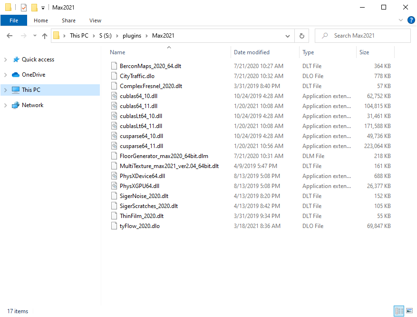Select OneDrive in navigation pane
Viewport: 417px width, 317px height.
33,75
